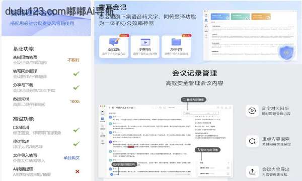The width and height of the screenshot is (302, 181).
Task: Click the blue shield security icon
Action: point(287,53)
